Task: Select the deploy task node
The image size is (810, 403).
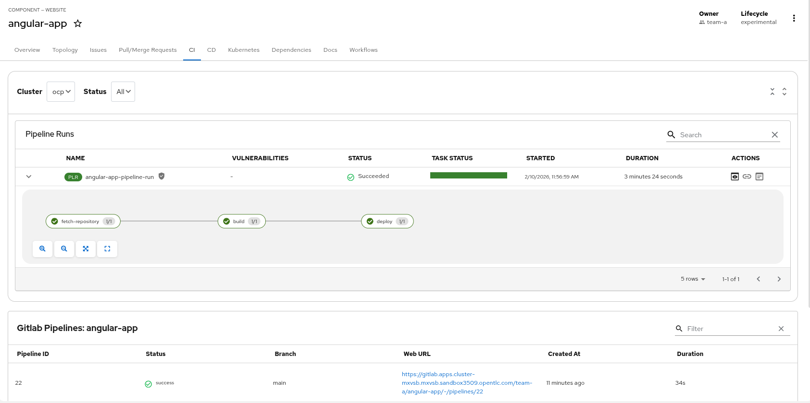Action: [x=387, y=221]
